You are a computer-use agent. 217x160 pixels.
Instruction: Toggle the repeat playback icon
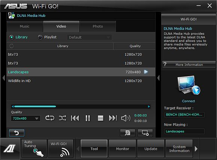point(50,118)
